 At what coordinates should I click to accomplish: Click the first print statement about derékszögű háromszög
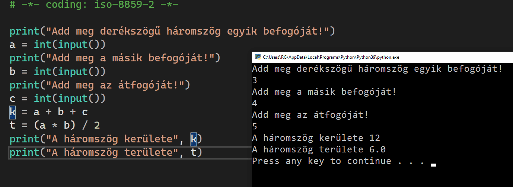pyautogui.click(x=172, y=31)
